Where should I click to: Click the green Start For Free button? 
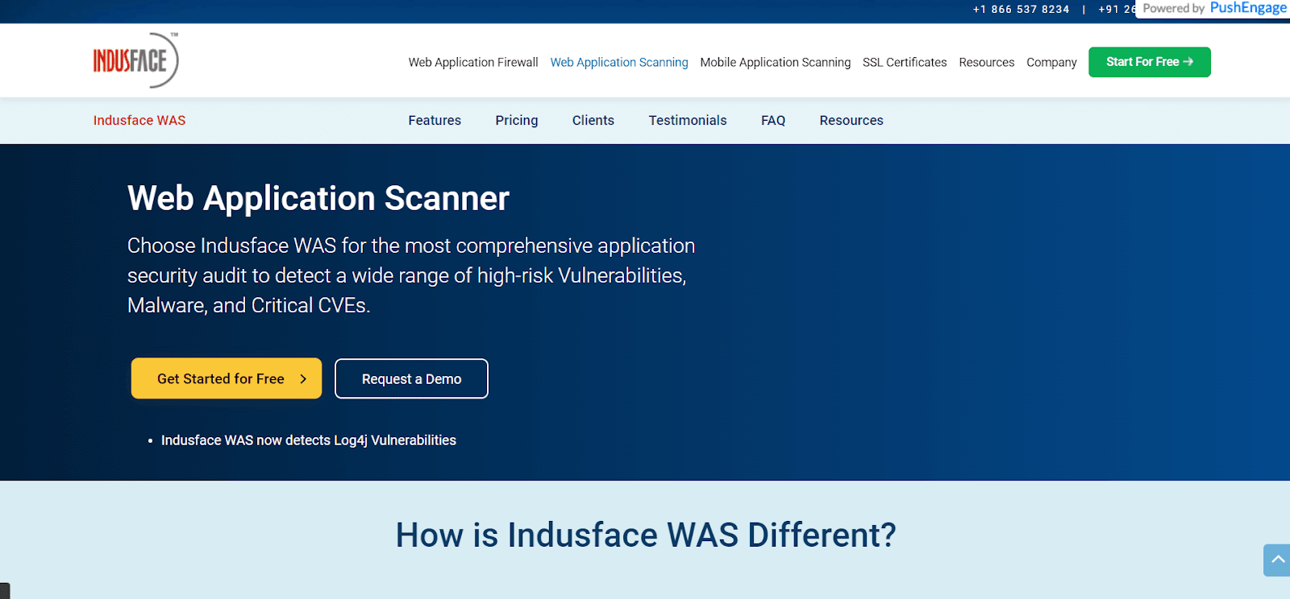pyautogui.click(x=1150, y=62)
